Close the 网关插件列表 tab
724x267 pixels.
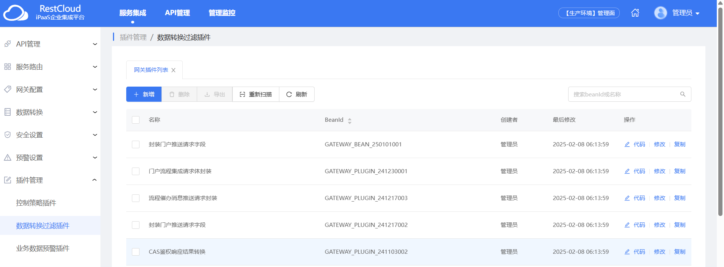173,70
